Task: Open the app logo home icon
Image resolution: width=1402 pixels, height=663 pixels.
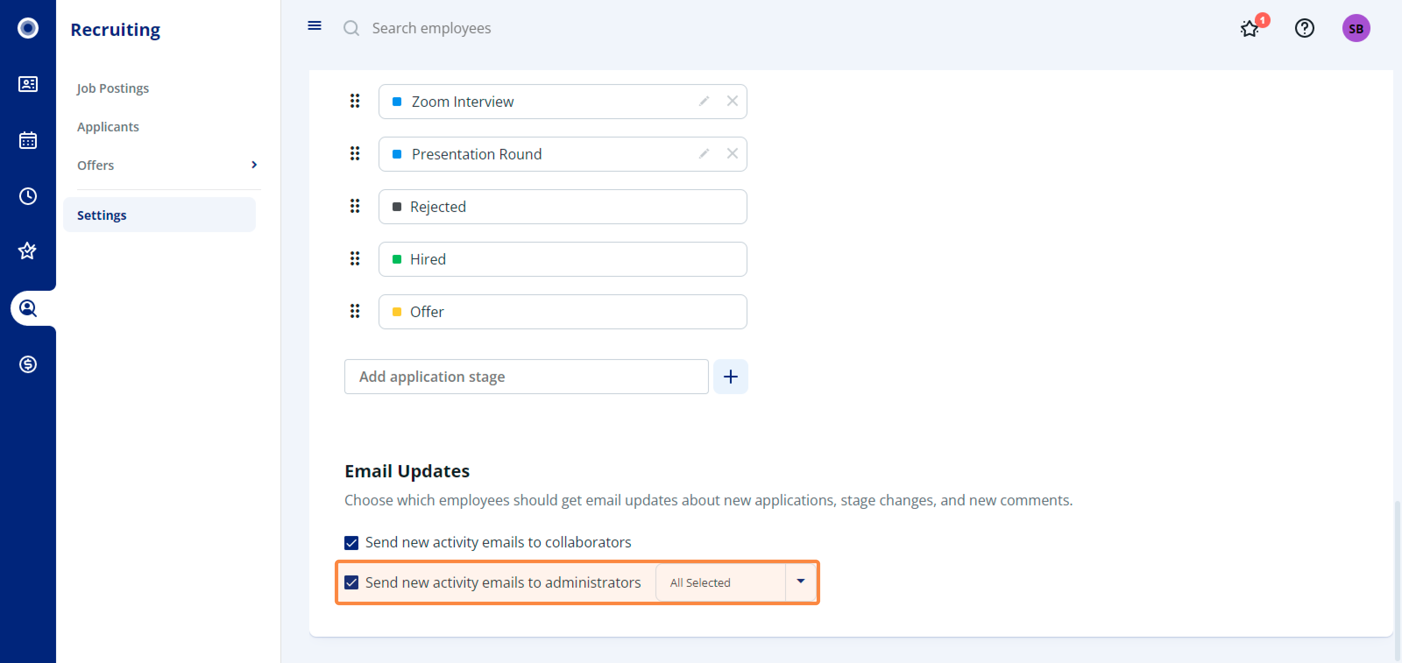Action: click(28, 28)
